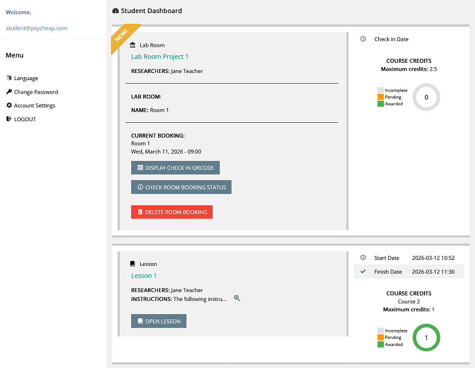The image size is (475, 368).
Task: Click the green Awarded legend swatch for Lesson 1
Action: click(x=381, y=344)
